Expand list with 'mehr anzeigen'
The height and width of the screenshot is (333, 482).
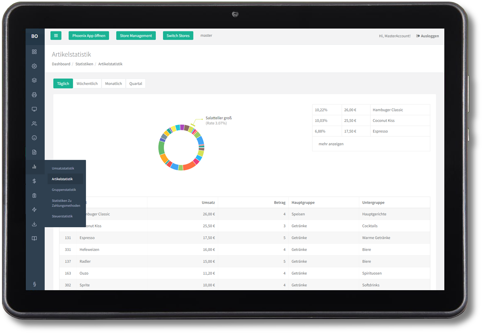331,144
